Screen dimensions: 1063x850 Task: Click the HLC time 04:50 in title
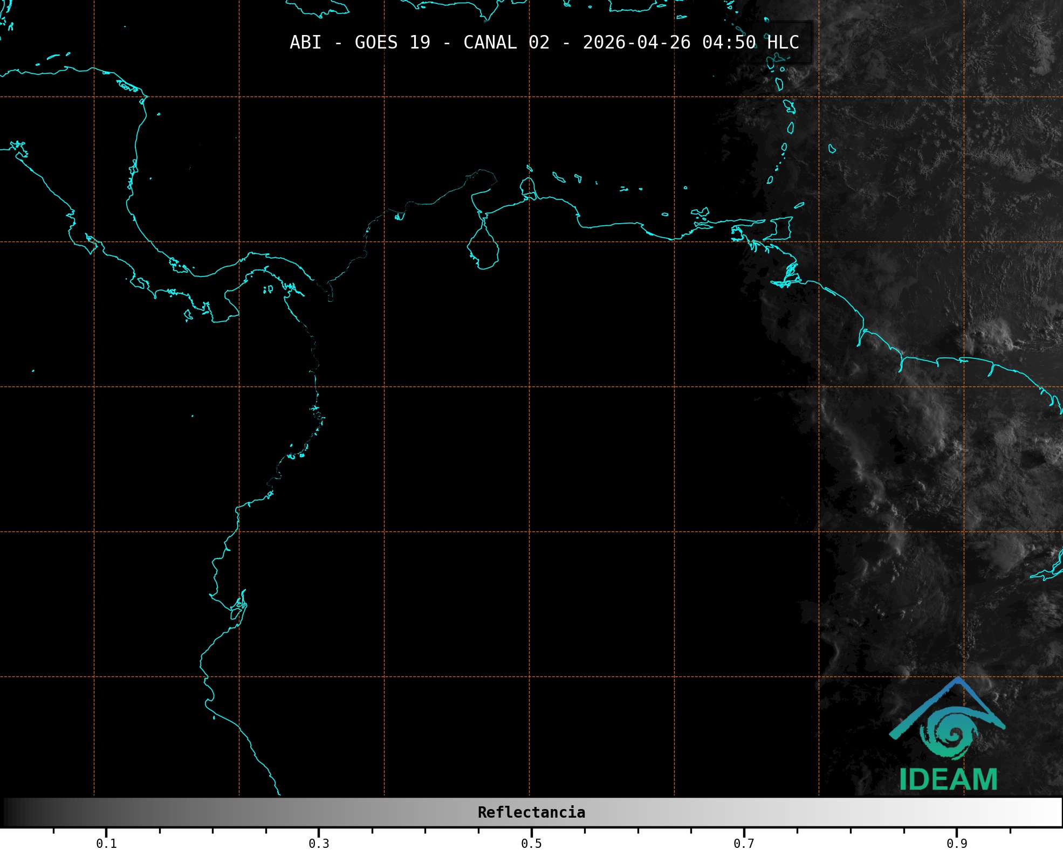(x=729, y=43)
